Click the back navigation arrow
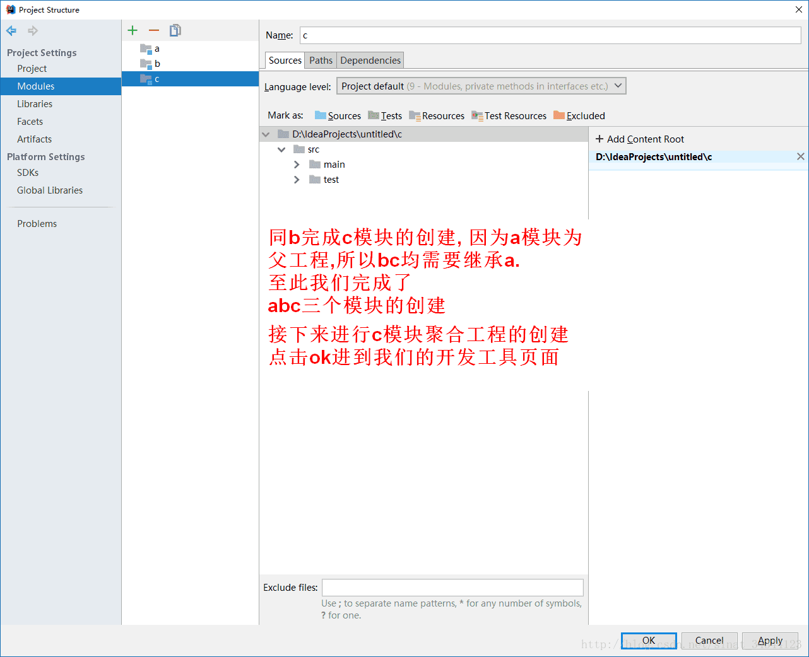The width and height of the screenshot is (809, 657). [x=11, y=30]
